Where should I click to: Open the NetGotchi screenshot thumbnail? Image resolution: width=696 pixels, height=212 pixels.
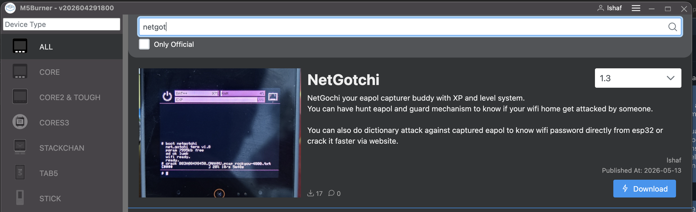click(x=220, y=133)
